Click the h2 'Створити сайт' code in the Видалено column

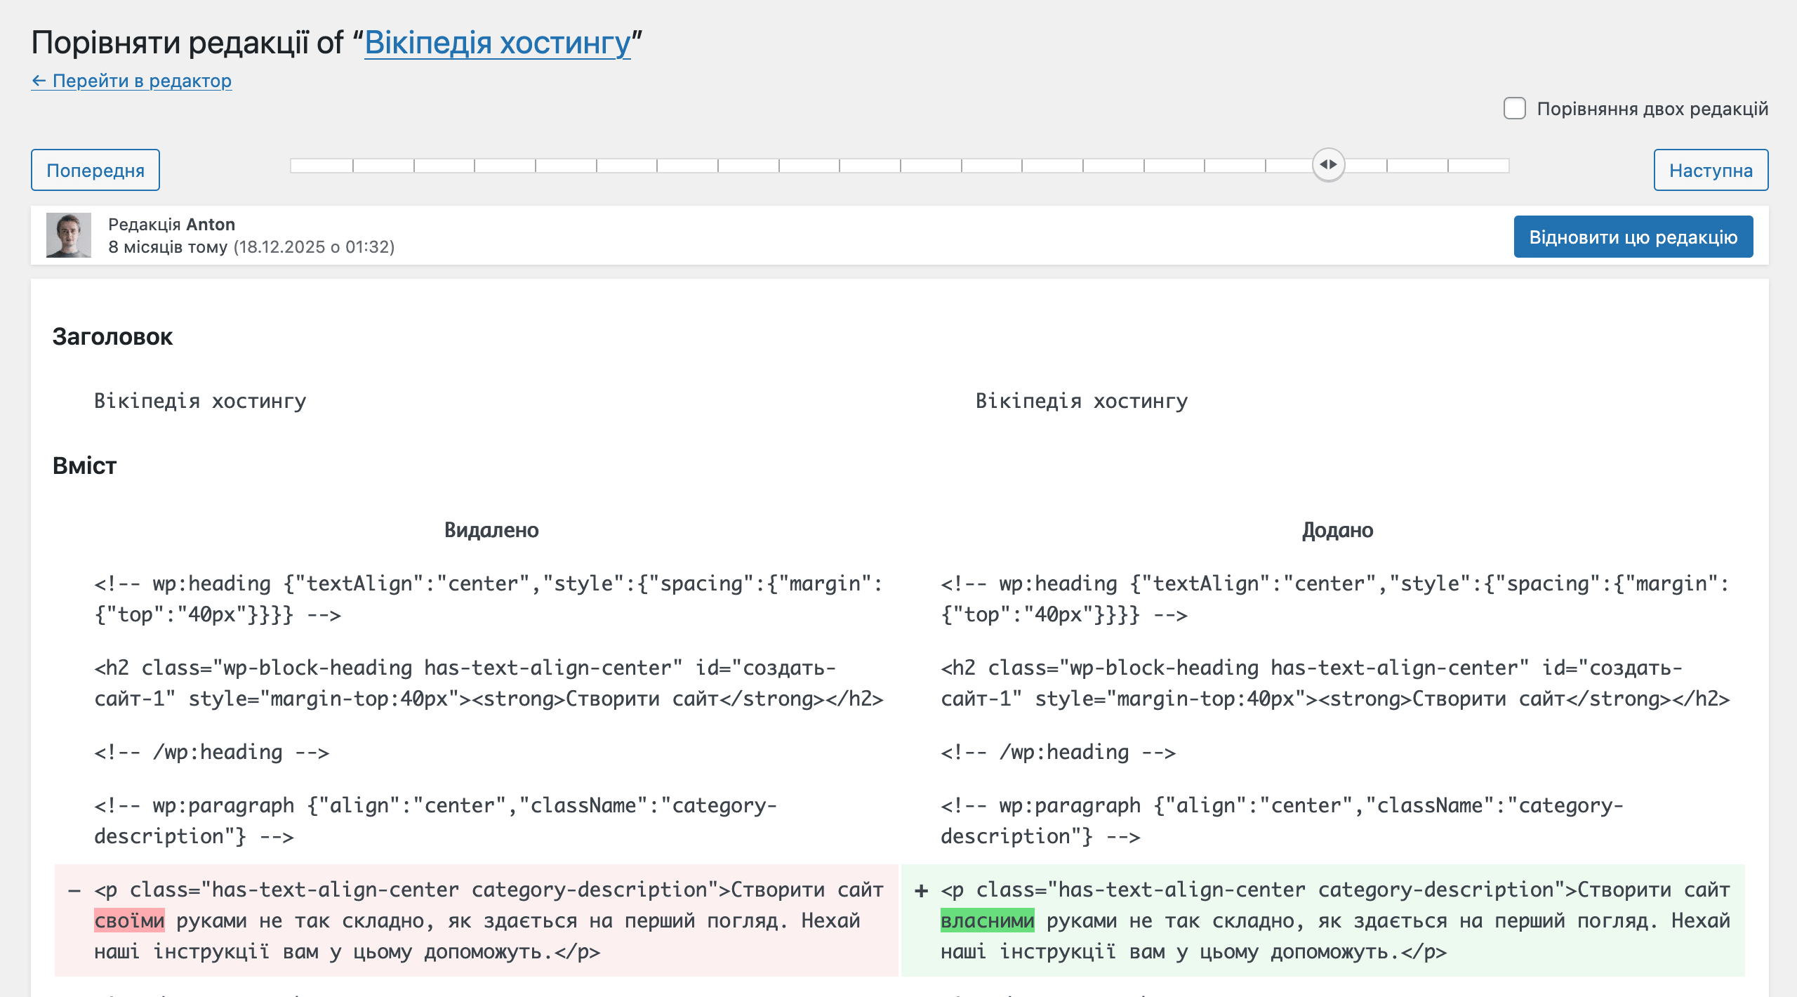click(489, 683)
